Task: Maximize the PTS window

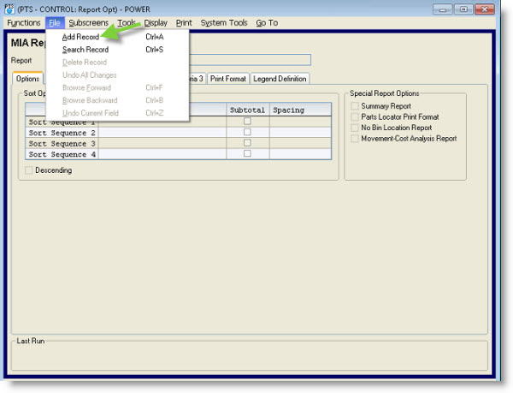Action: (x=463, y=9)
